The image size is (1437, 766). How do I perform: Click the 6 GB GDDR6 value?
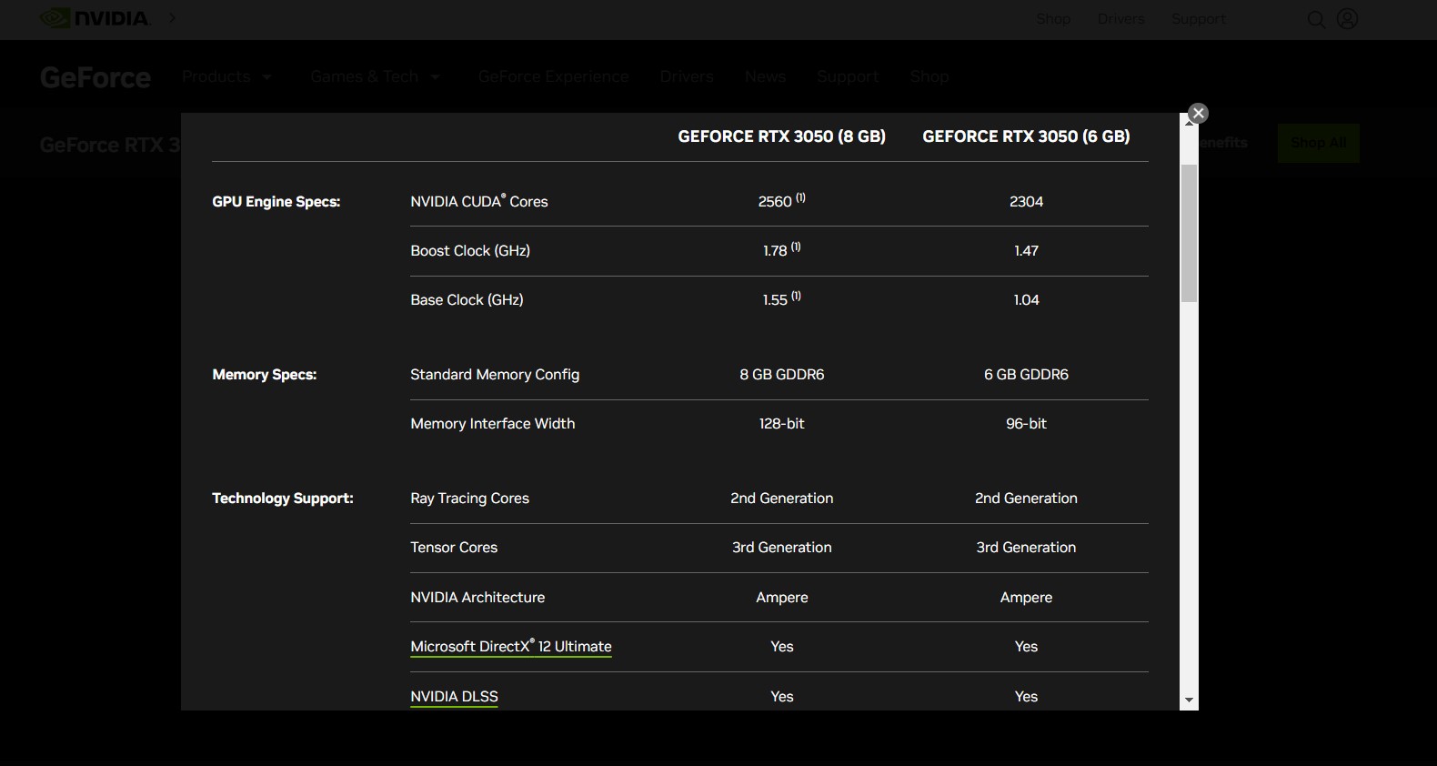pyautogui.click(x=1026, y=375)
